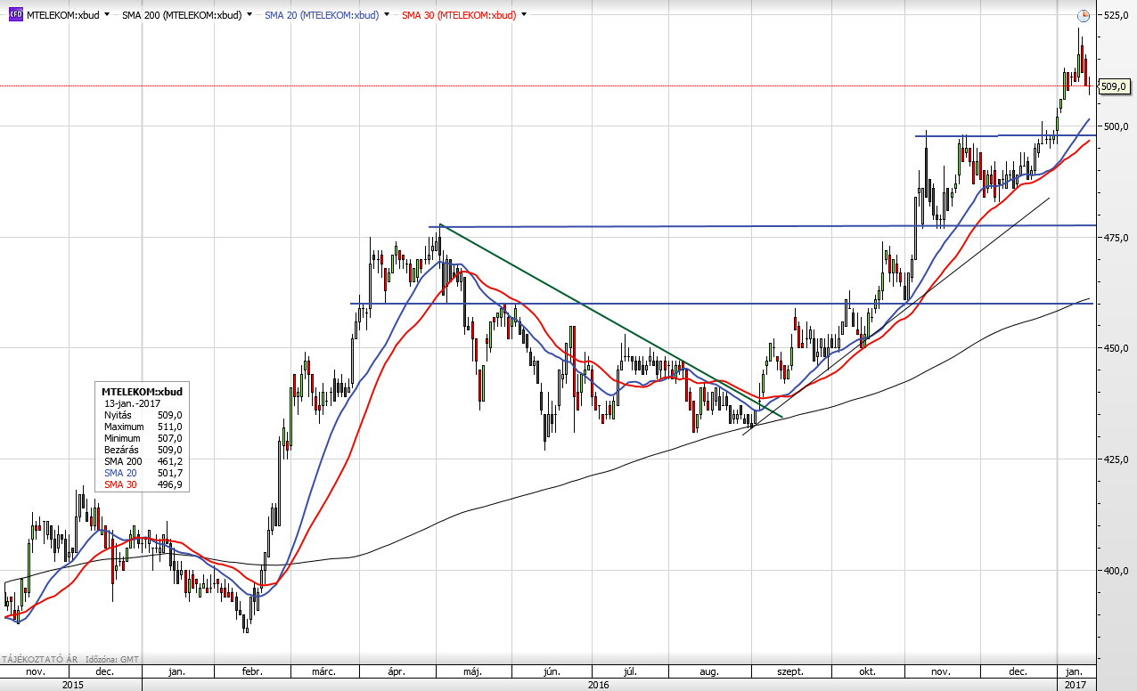Viewport: 1137px width, 691px height.
Task: Select the horizontal resistance line near 460
Action: (722, 304)
